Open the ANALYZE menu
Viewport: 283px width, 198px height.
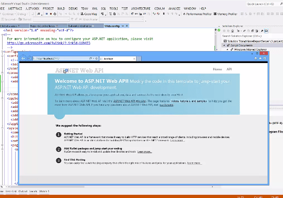(x=175, y=8)
